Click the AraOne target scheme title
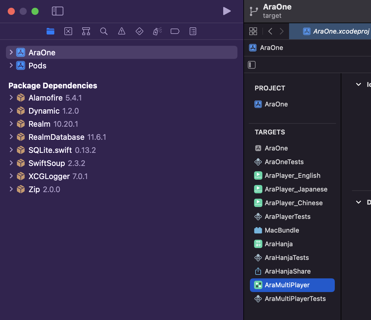Screen dimensions: 371x320 click(277, 7)
